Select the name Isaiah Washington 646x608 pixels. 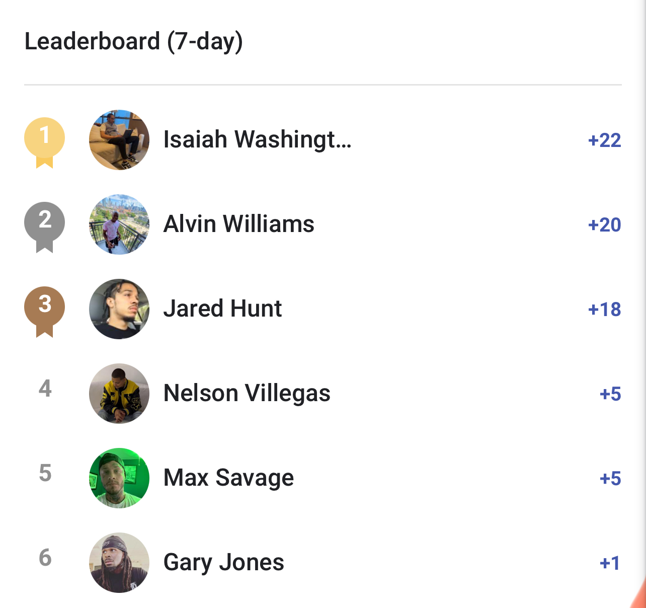click(257, 140)
